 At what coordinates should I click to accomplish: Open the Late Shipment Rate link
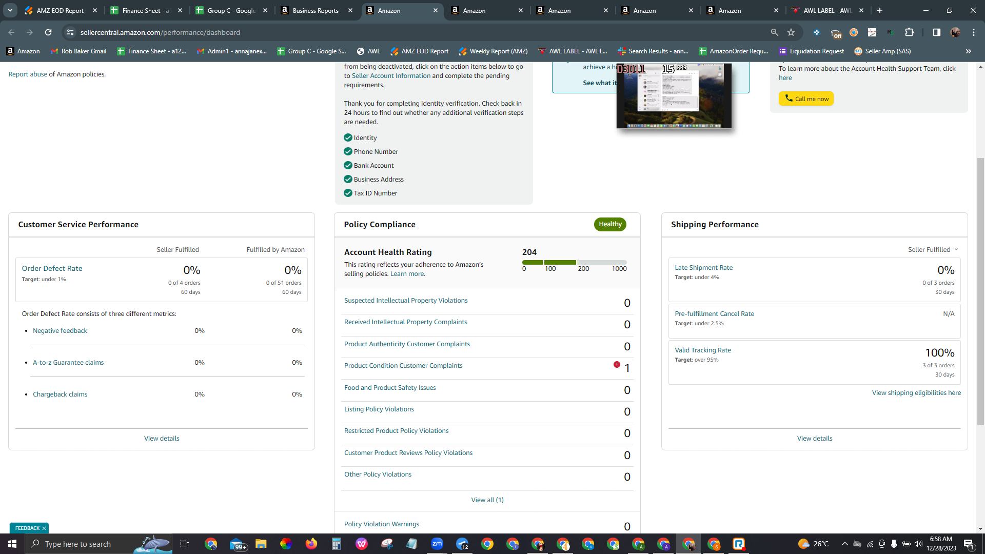(x=704, y=268)
